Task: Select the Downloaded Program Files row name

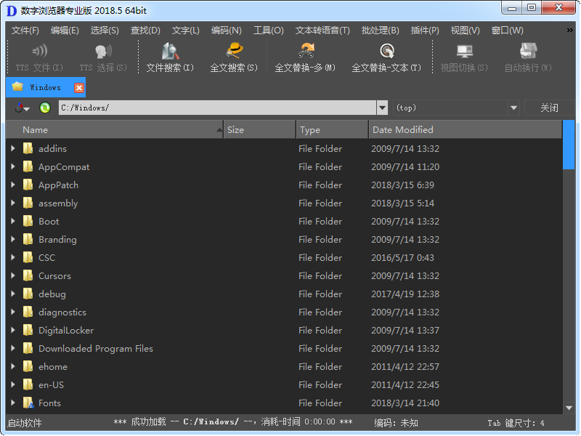Action: [x=96, y=349]
